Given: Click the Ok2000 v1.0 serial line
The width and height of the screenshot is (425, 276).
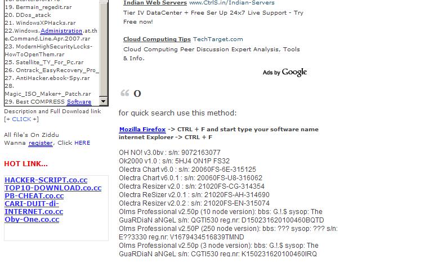Looking at the screenshot, I should 174,161.
